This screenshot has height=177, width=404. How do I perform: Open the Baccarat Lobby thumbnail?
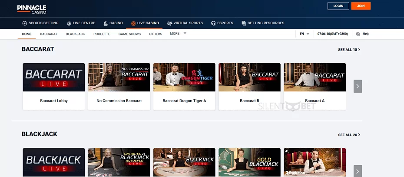pyautogui.click(x=54, y=77)
